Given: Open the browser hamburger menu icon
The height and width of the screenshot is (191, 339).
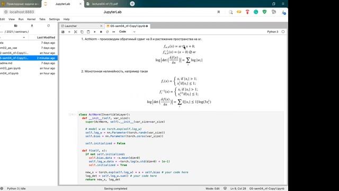Looking at the screenshot, I should coord(283,4).
